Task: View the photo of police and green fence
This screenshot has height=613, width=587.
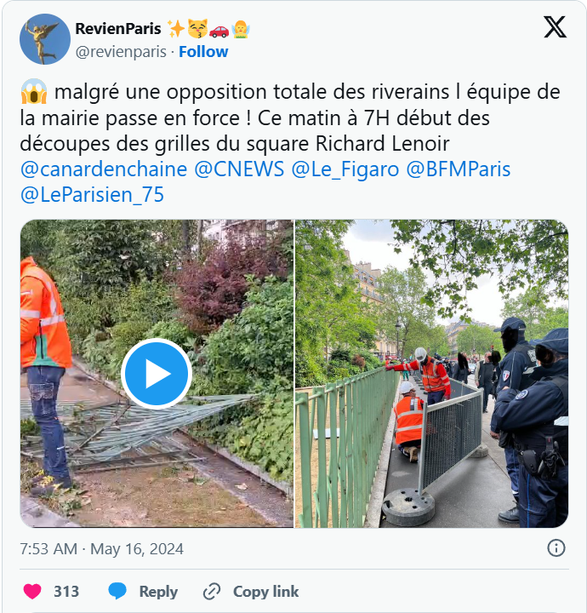Action: pyautogui.click(x=431, y=374)
